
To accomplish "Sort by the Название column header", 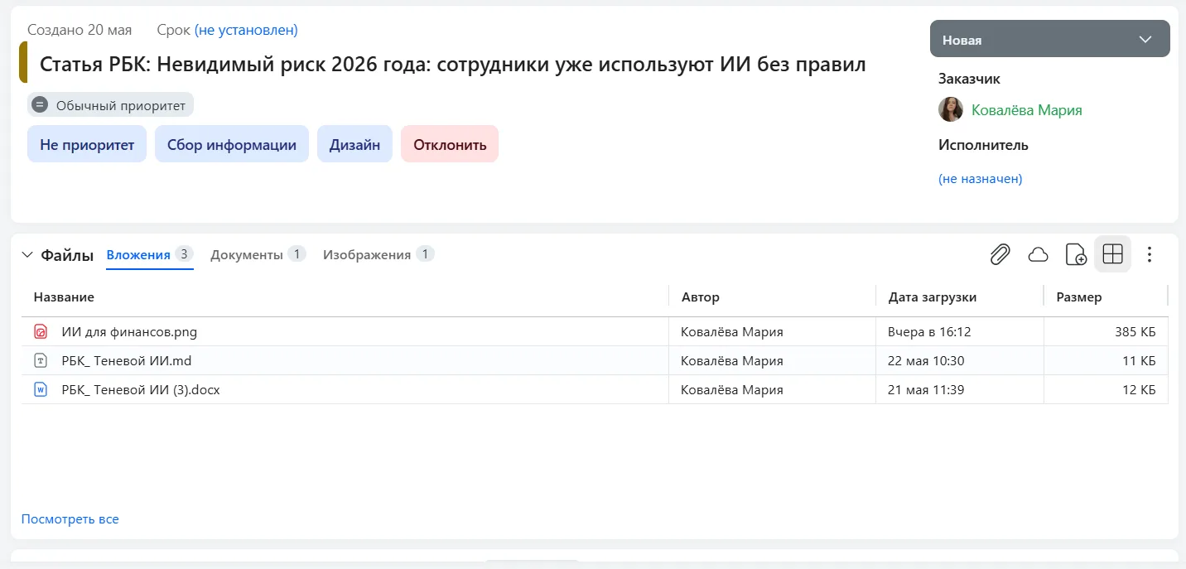I will click(x=64, y=297).
